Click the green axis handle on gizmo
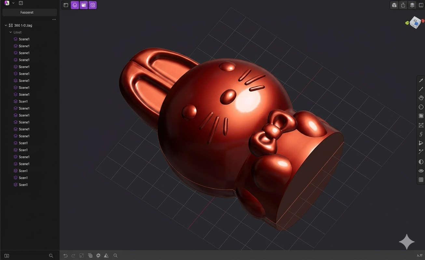This screenshot has width=425, height=260. point(407,23)
